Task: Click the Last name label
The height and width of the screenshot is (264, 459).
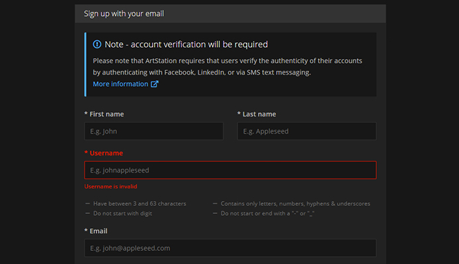Action: point(257,114)
